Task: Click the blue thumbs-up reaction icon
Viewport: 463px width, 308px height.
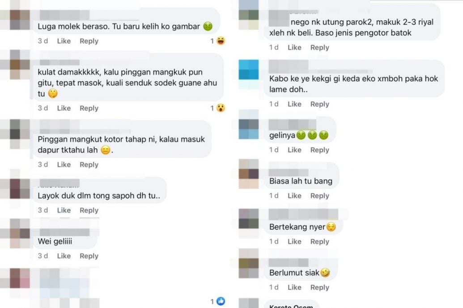Action: coord(221,301)
